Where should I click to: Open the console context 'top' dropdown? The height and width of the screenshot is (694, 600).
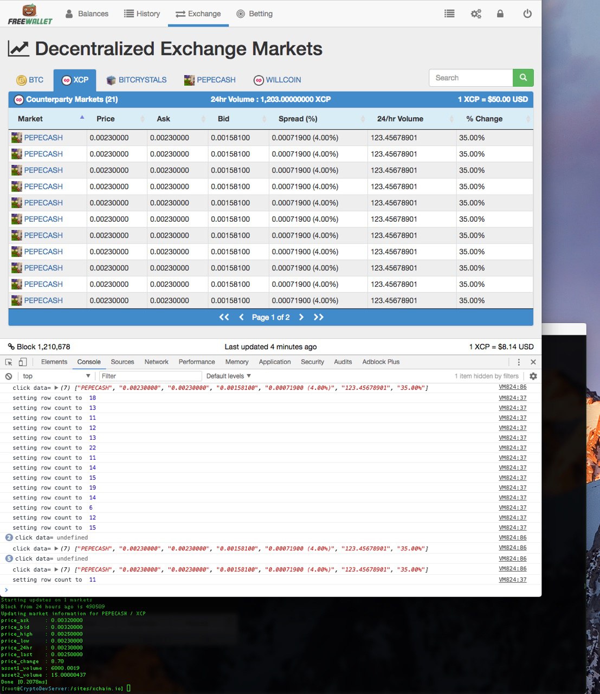click(56, 376)
